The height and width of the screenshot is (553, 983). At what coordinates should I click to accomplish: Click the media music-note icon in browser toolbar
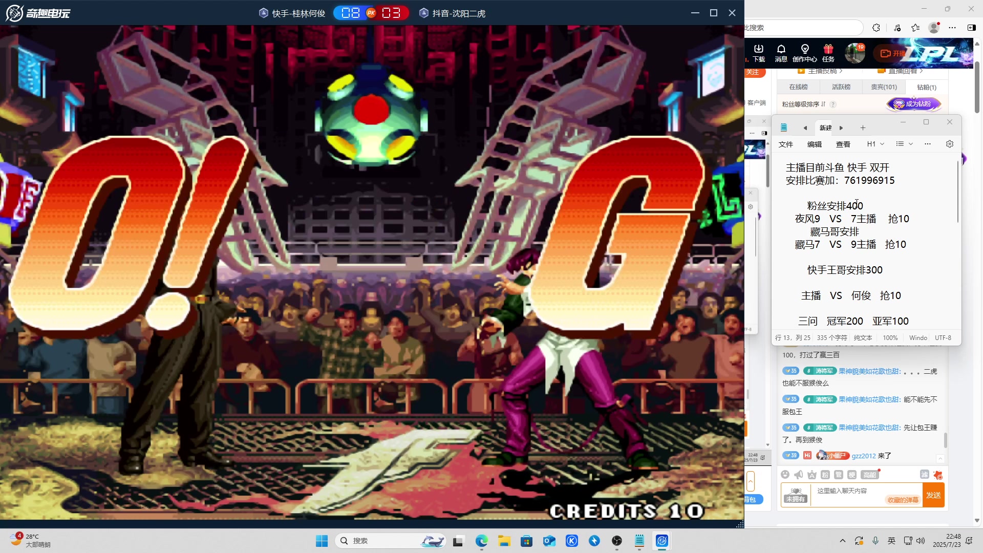click(897, 28)
